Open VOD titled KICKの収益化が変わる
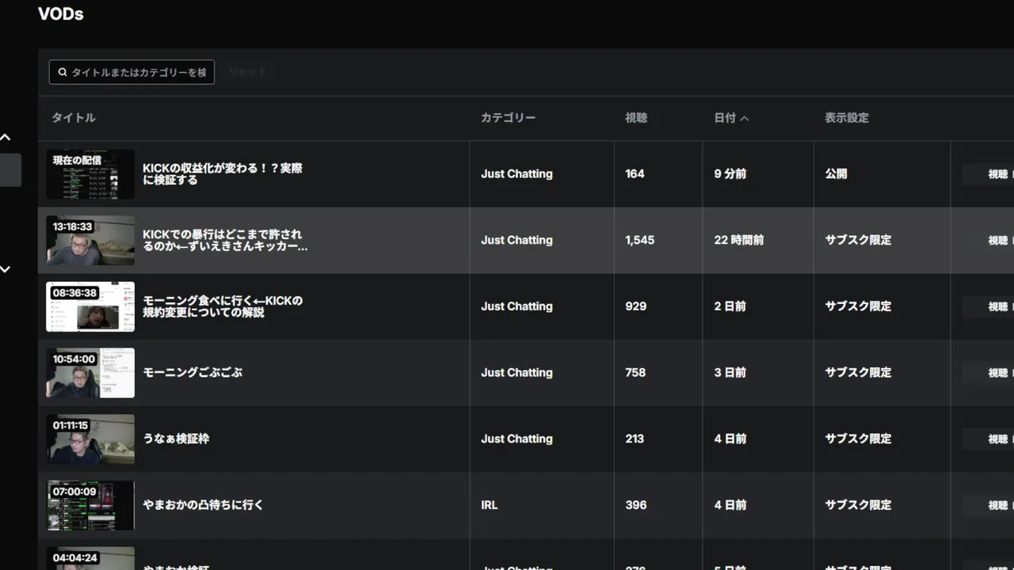 [223, 174]
